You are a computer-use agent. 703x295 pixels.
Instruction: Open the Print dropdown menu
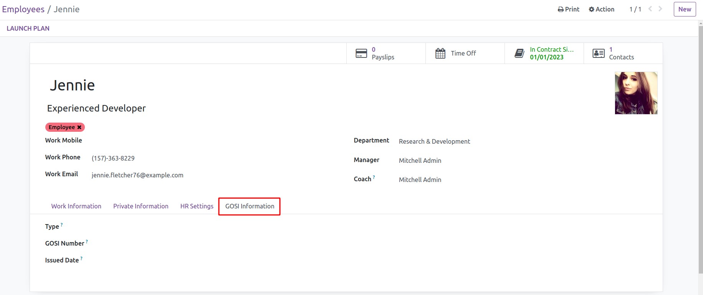click(569, 9)
